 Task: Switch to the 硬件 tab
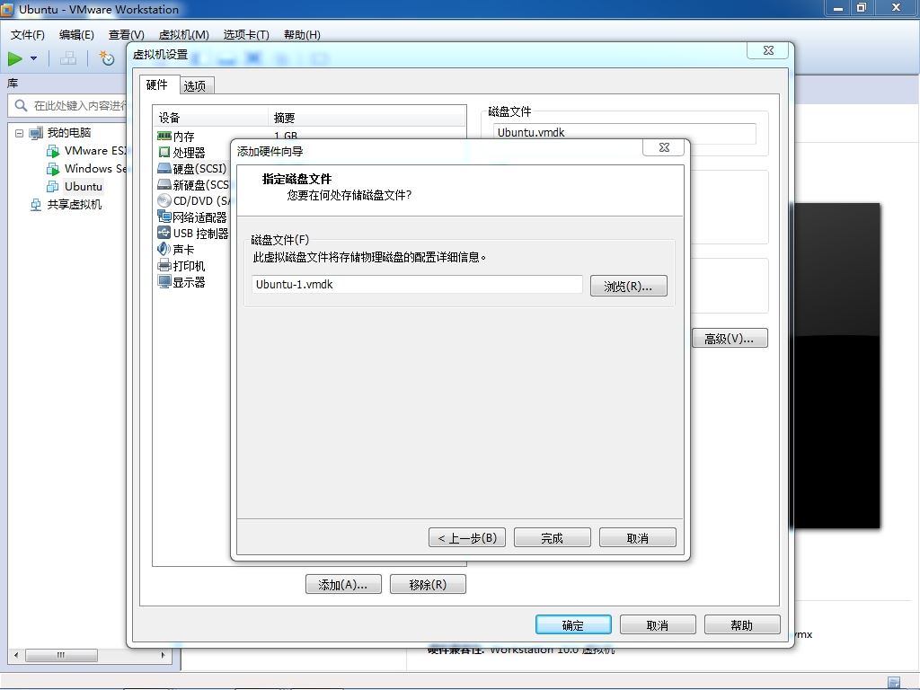click(156, 84)
